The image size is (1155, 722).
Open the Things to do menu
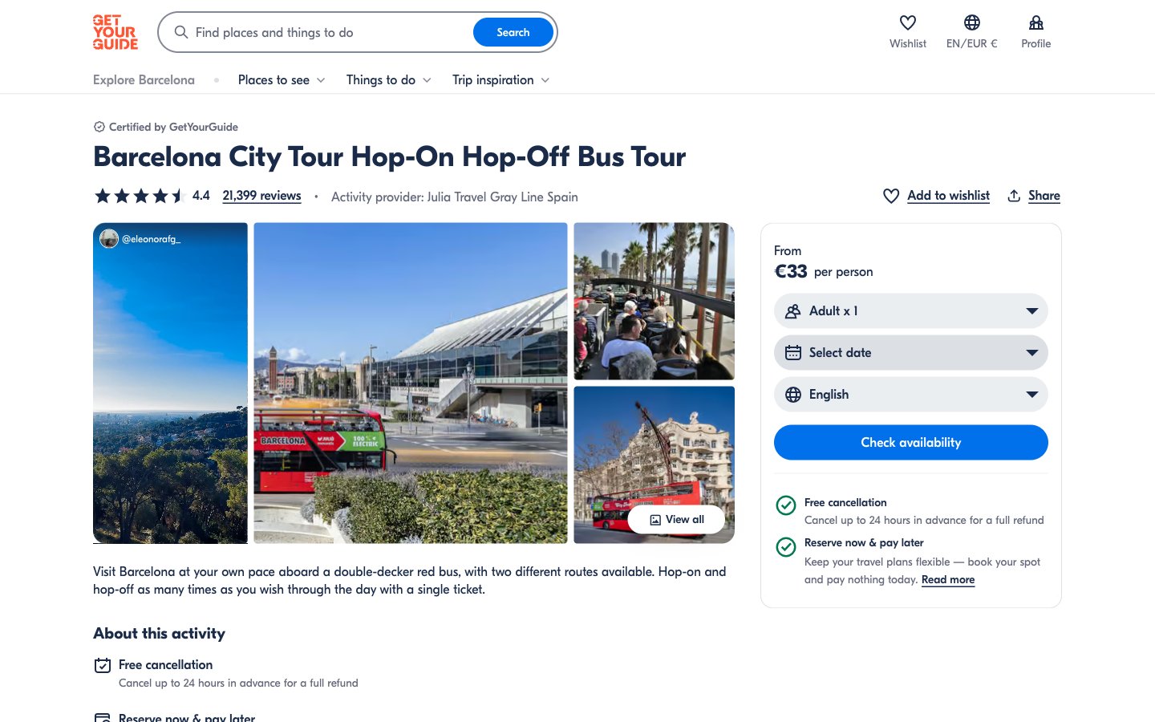388,80
